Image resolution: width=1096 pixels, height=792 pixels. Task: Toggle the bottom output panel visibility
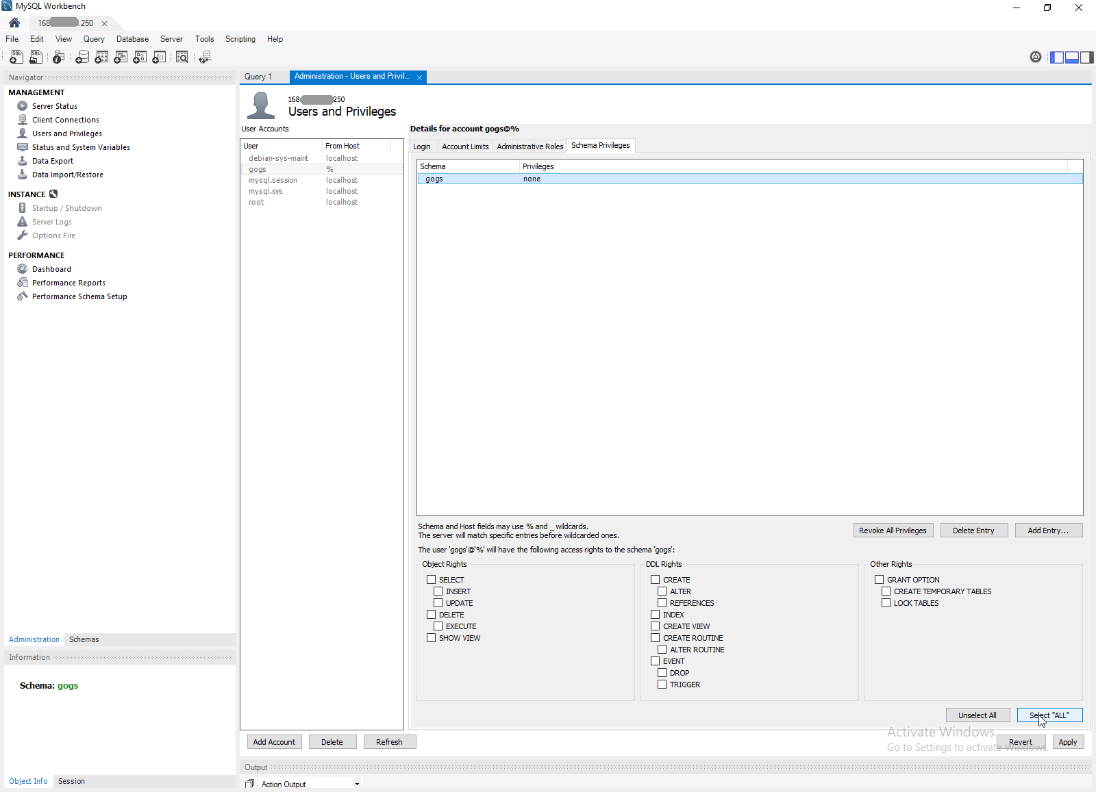[1072, 58]
